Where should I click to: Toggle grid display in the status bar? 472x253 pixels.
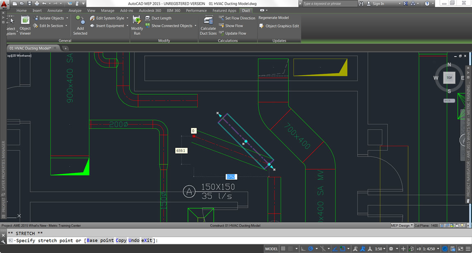pyautogui.click(x=283, y=249)
